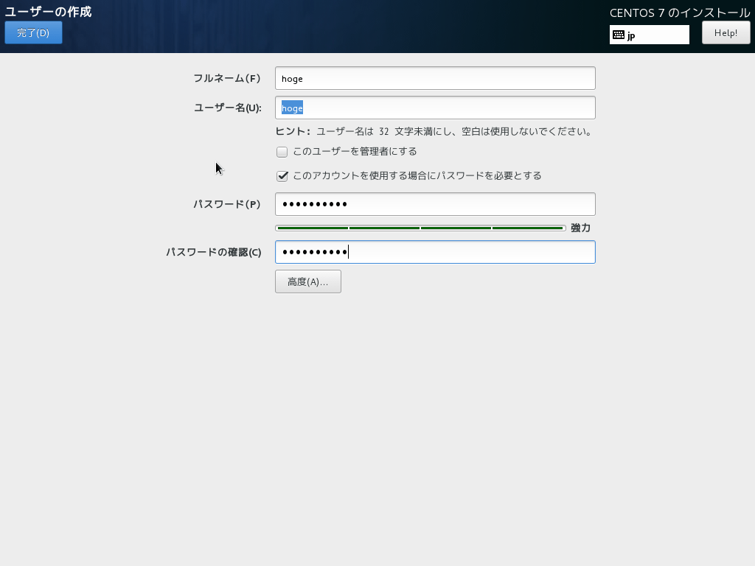This screenshot has height=566, width=755.
Task: Click the ユーザー名 text box
Action: [435, 107]
